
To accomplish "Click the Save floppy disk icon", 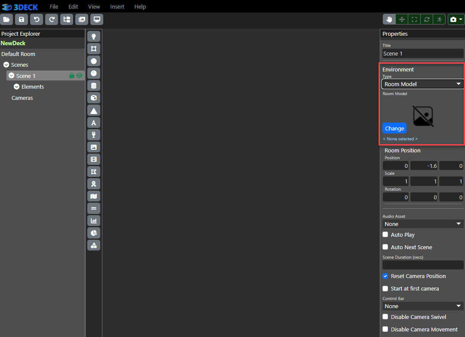I will (22, 19).
